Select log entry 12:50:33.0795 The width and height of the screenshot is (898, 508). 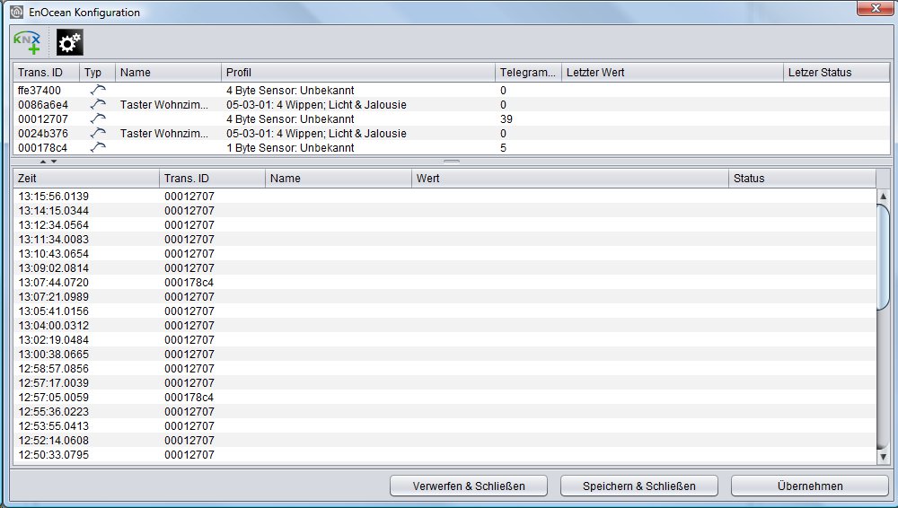point(445,454)
